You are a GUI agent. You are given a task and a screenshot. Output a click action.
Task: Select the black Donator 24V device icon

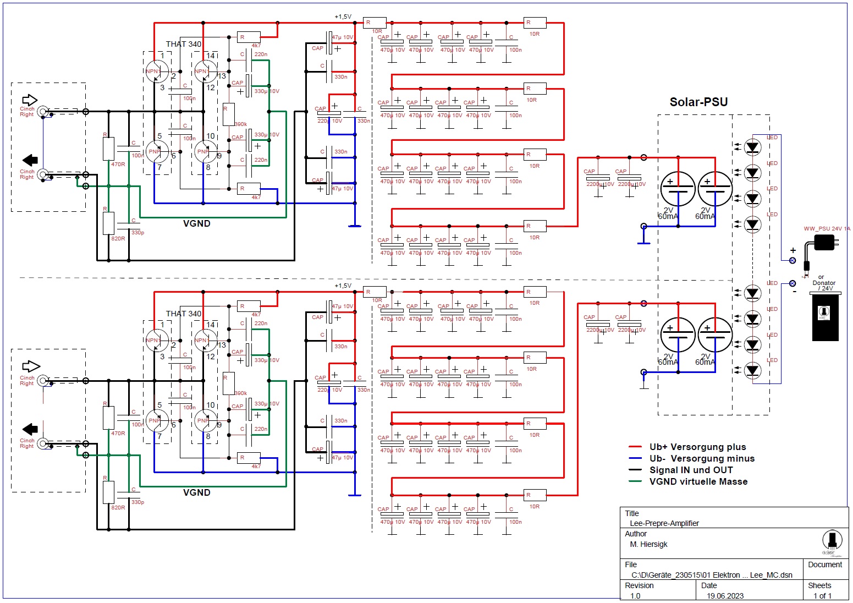click(825, 316)
